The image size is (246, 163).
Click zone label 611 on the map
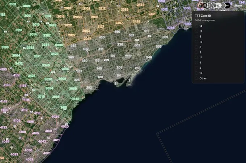pos(147,31)
